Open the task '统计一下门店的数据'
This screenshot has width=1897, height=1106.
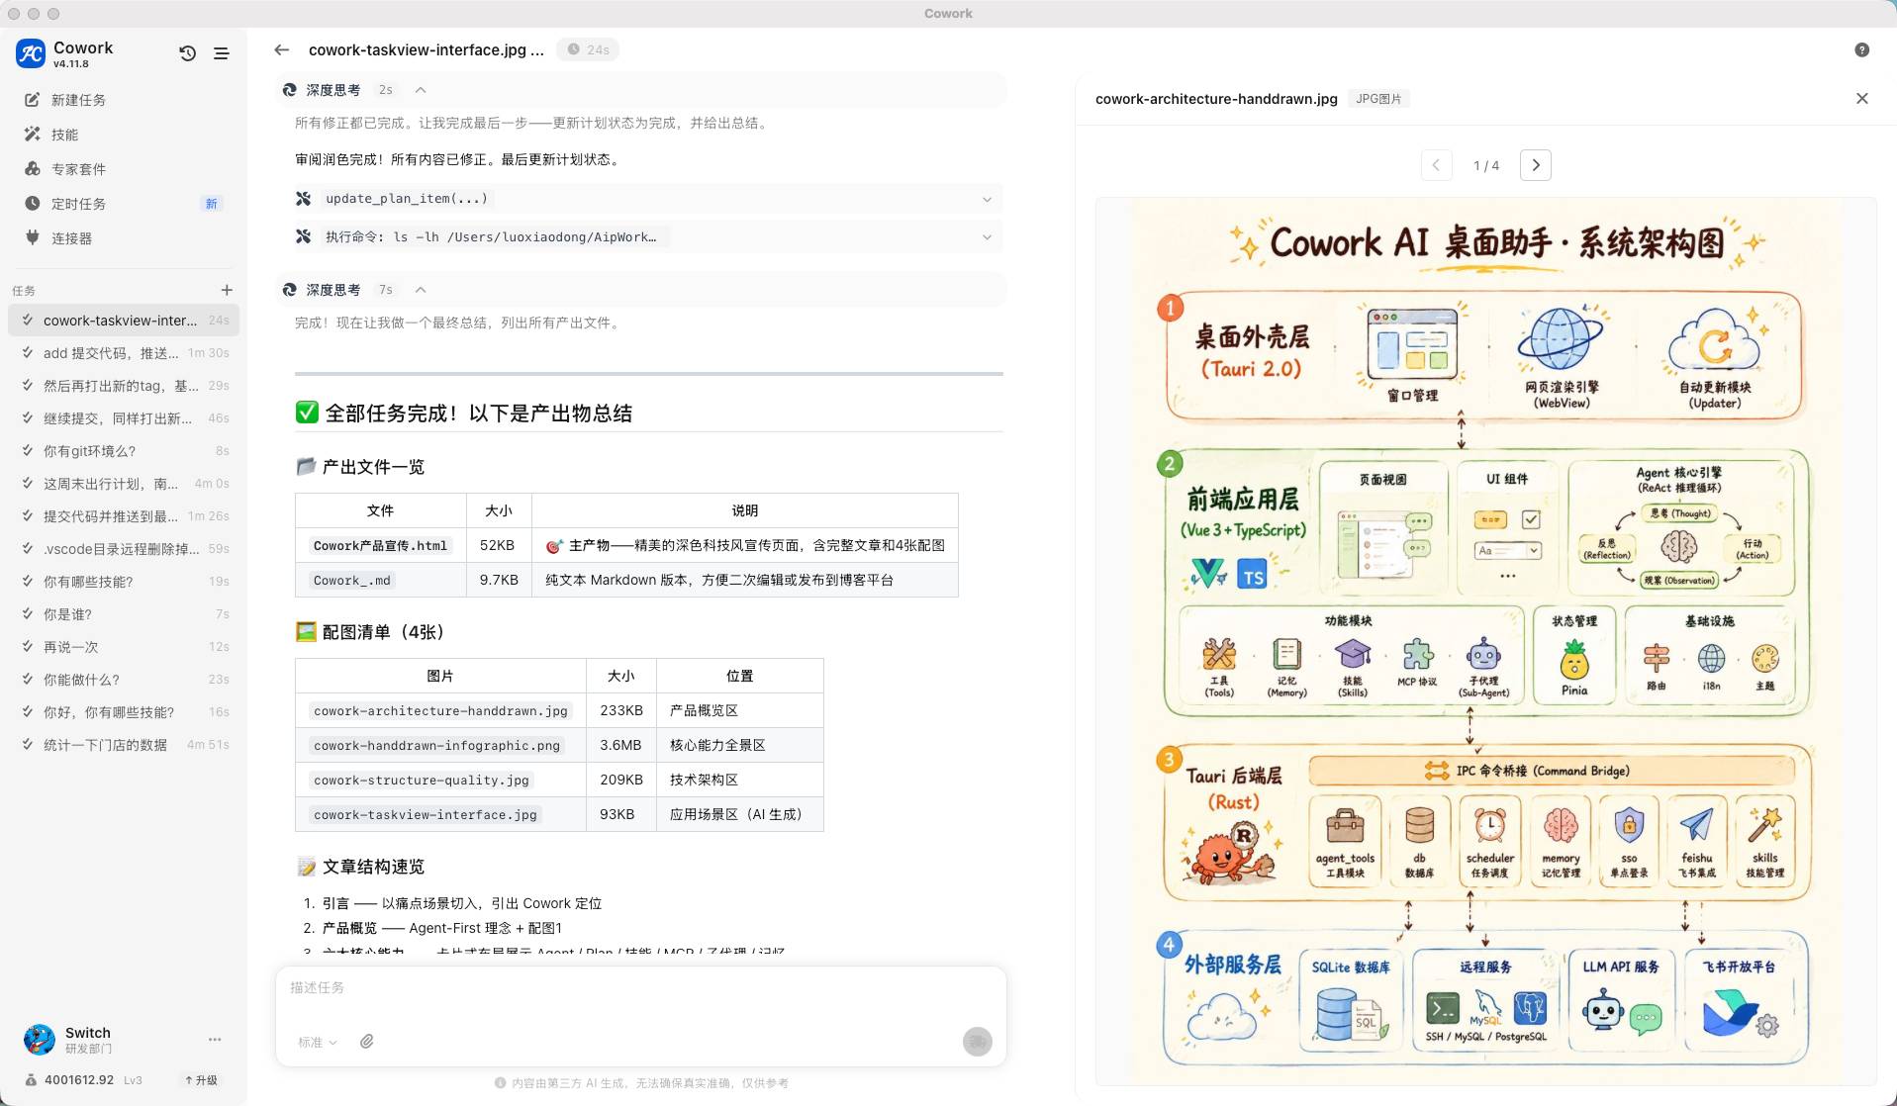click(124, 745)
